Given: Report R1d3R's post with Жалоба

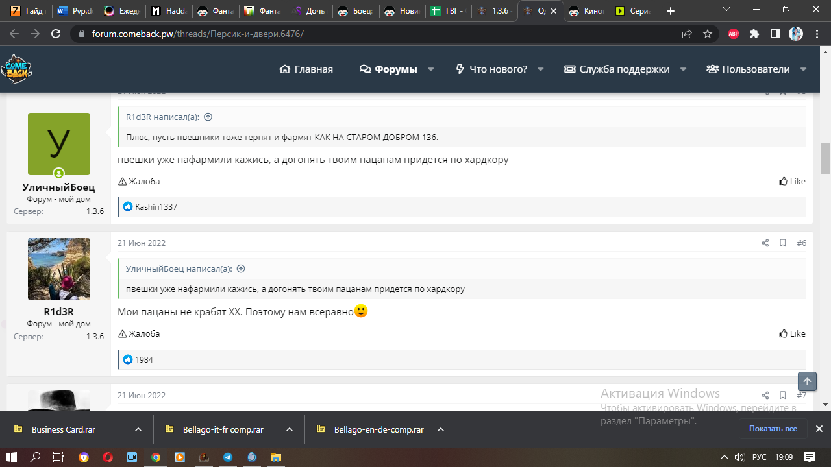Looking at the screenshot, I should 139,334.
